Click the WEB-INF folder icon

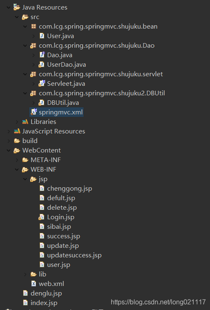[x=25, y=170]
